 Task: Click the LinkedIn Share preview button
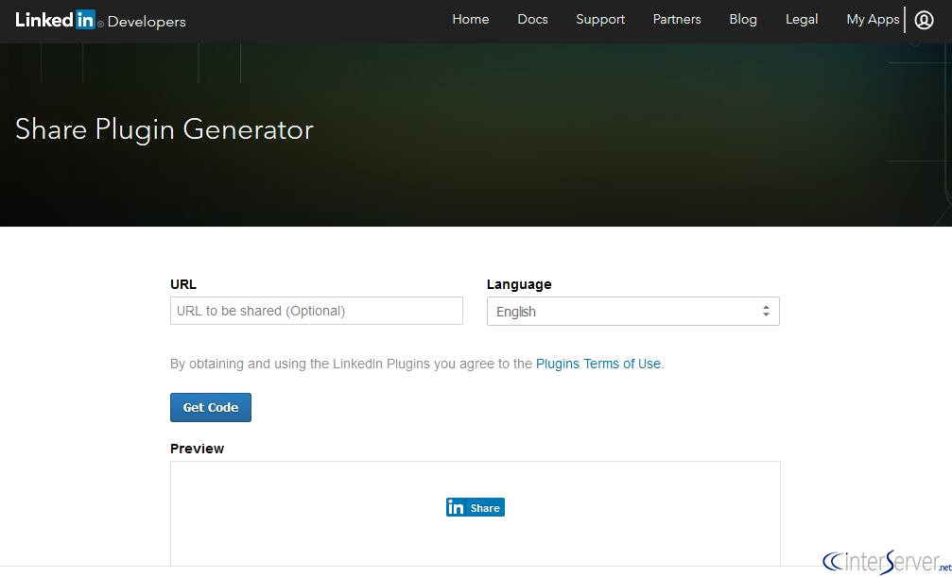click(476, 507)
